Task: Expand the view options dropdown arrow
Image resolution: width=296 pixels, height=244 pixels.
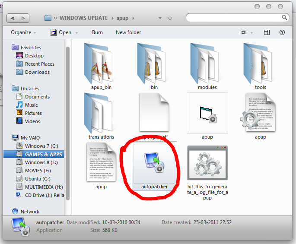Action: 251,33
